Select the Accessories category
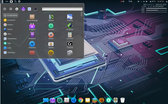The height and width of the screenshot is (104, 168). [9, 20]
